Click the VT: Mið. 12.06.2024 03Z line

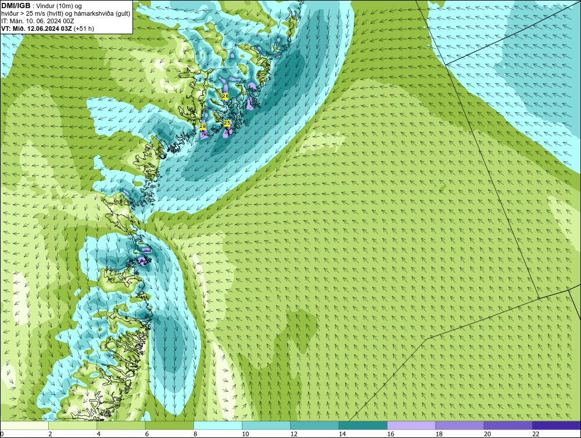(x=48, y=29)
